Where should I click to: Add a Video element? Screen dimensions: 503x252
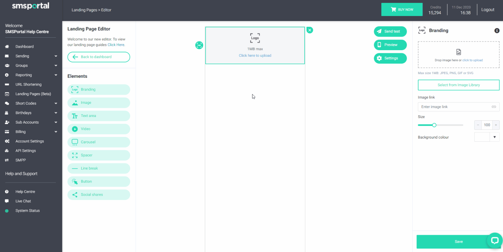[99, 129]
